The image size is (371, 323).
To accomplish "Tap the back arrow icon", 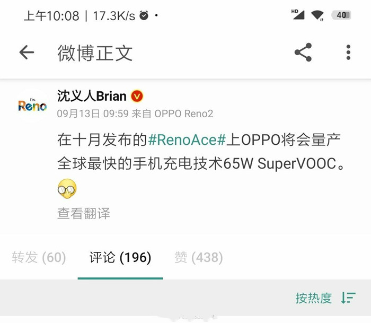I will (26, 53).
